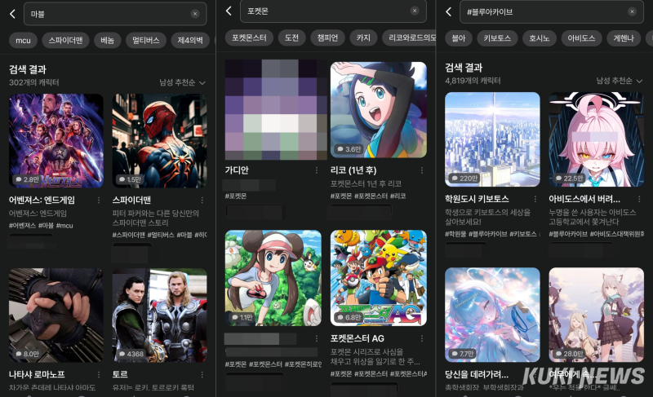Click the #어벤져스 #마블 #mcu hashtags line

point(41,225)
